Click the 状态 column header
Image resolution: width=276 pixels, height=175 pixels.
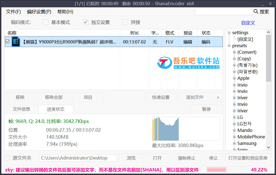point(206,33)
